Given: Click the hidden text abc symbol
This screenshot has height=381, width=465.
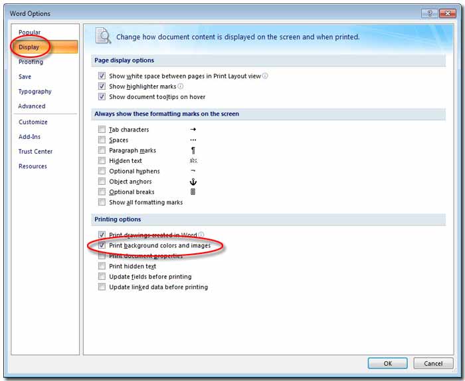Looking at the screenshot, I should [x=193, y=160].
